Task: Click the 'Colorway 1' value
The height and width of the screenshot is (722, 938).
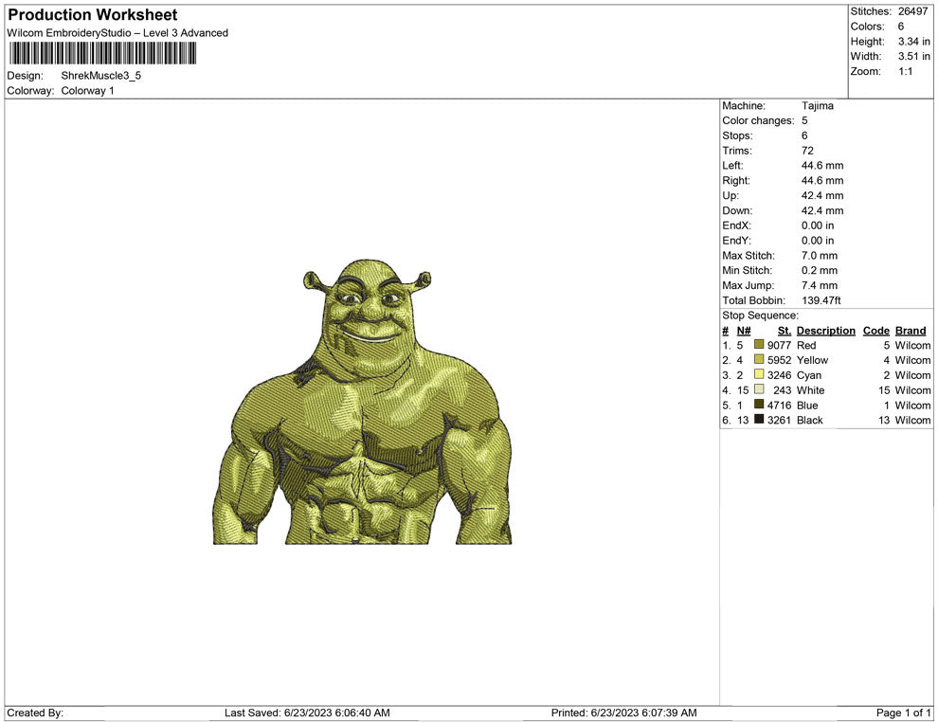Action: point(87,91)
